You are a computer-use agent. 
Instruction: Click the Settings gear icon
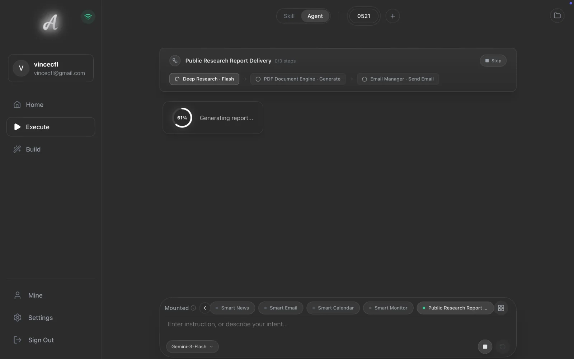click(x=17, y=317)
